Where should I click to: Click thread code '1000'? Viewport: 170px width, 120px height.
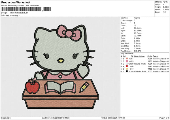(150, 72)
